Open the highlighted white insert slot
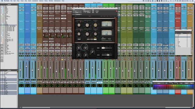 pyautogui.click(x=63, y=18)
